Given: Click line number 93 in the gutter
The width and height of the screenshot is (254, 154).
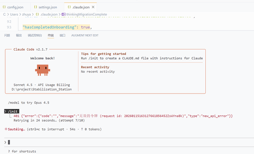Looking at the screenshot, I should (x=9, y=27).
